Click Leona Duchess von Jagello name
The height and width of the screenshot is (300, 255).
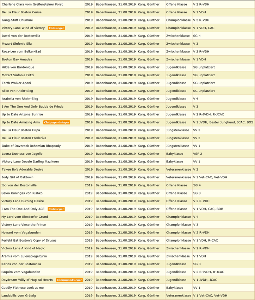(22, 153)
